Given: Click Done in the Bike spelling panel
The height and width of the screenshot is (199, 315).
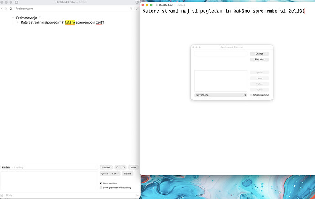Looking at the screenshot, I should tap(133, 168).
